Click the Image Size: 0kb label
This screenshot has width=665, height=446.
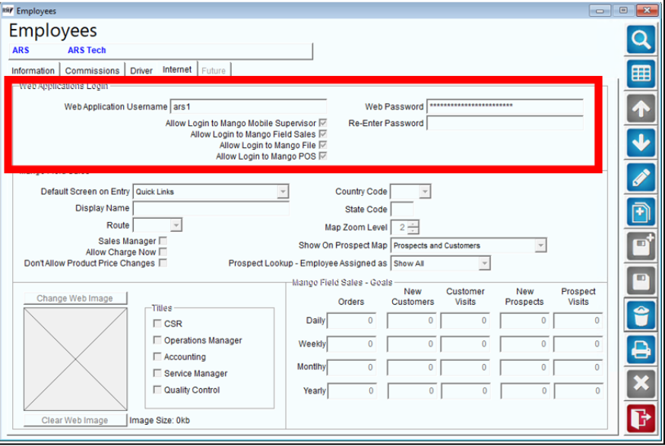160,421
